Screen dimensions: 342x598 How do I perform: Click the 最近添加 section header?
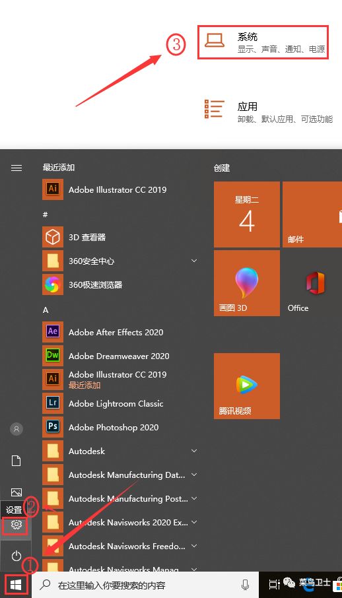coord(58,168)
